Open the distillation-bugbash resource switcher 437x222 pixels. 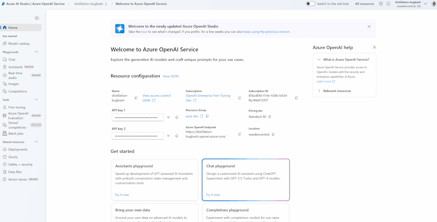point(91,4)
